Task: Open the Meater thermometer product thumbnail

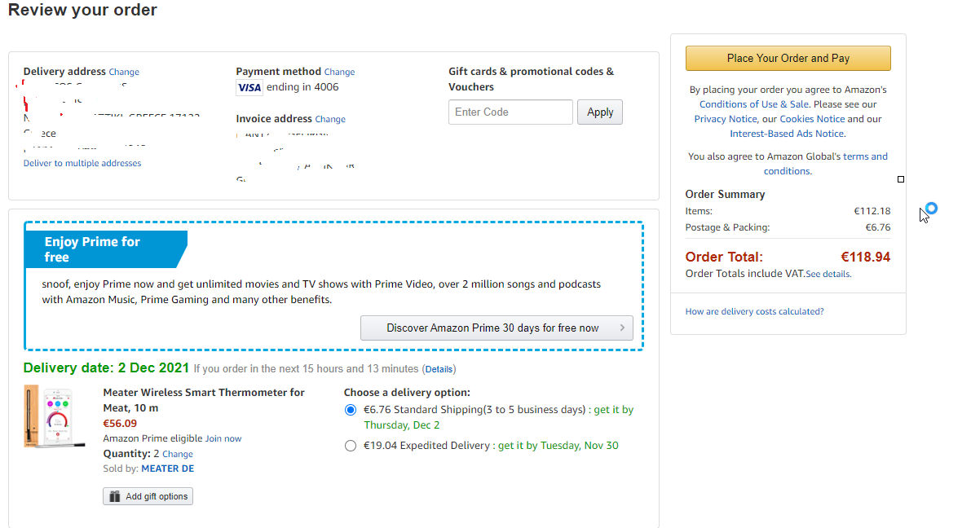Action: click(55, 416)
